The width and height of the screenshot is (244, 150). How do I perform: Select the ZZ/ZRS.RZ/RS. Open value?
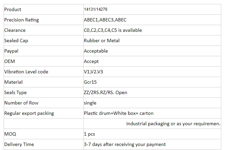point(105,92)
